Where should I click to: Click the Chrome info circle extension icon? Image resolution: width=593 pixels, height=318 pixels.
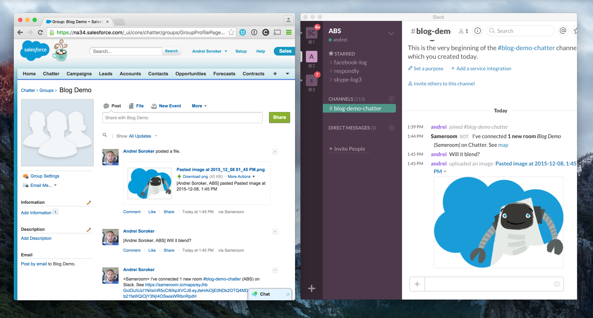pos(254,32)
